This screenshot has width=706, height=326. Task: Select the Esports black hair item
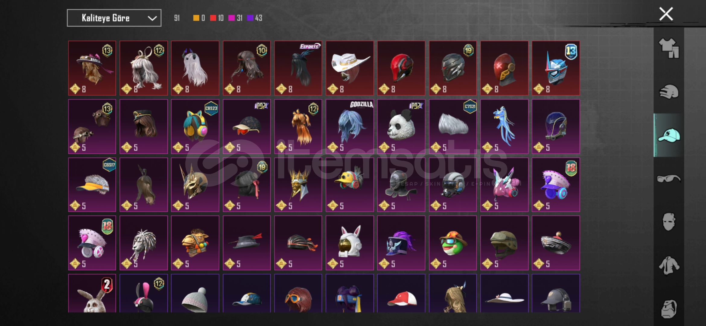pos(298,68)
